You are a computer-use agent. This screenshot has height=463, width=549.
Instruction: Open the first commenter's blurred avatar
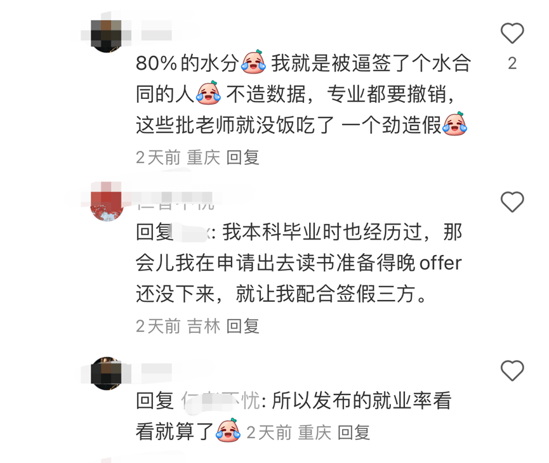coord(107,36)
